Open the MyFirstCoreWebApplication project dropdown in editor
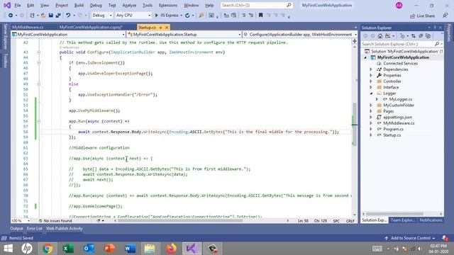 tap(69, 35)
